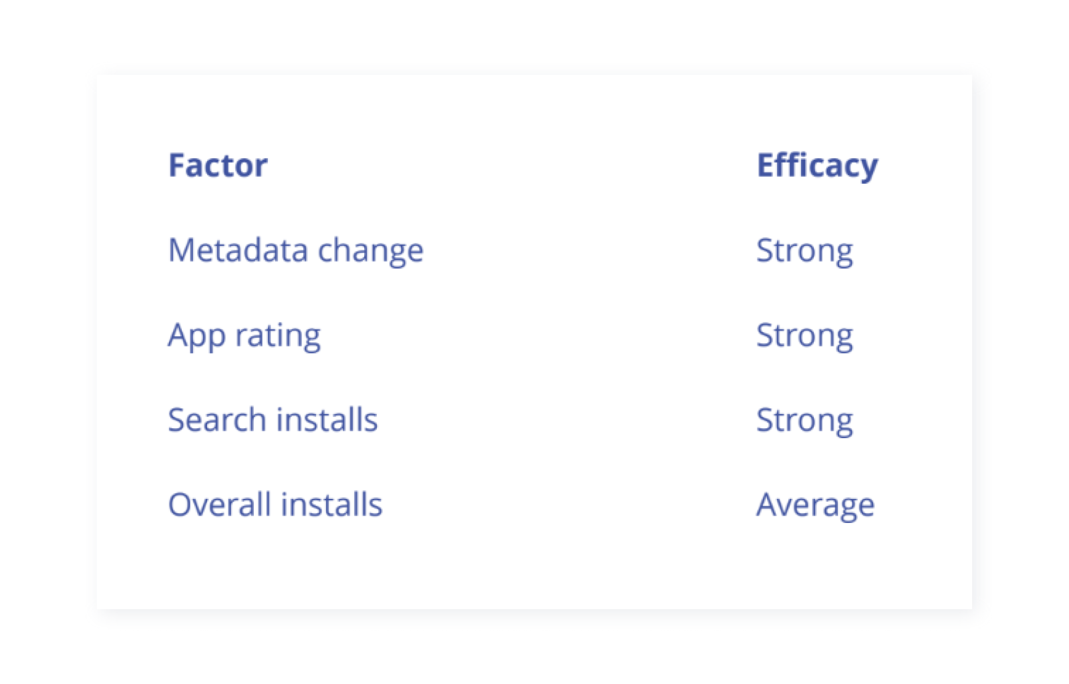This screenshot has height=684, width=1069.
Task: Click the Factor column header
Action: pyautogui.click(x=218, y=165)
